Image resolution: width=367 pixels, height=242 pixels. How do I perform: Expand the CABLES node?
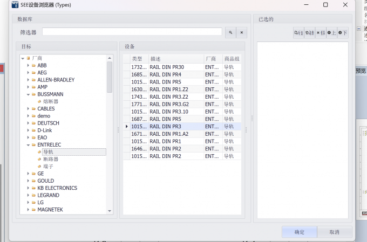(x=28, y=109)
